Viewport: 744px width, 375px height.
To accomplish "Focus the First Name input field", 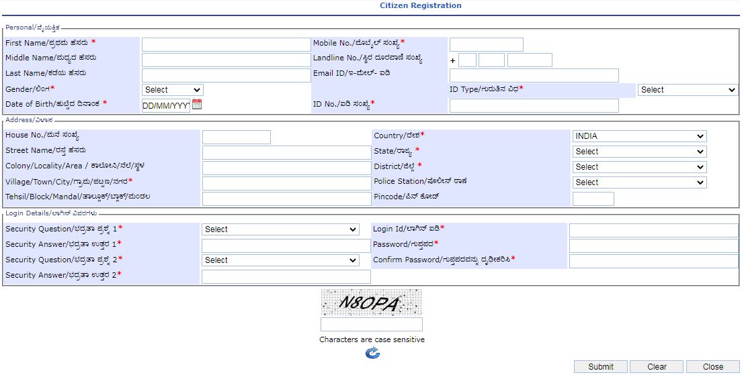I will pos(226,44).
